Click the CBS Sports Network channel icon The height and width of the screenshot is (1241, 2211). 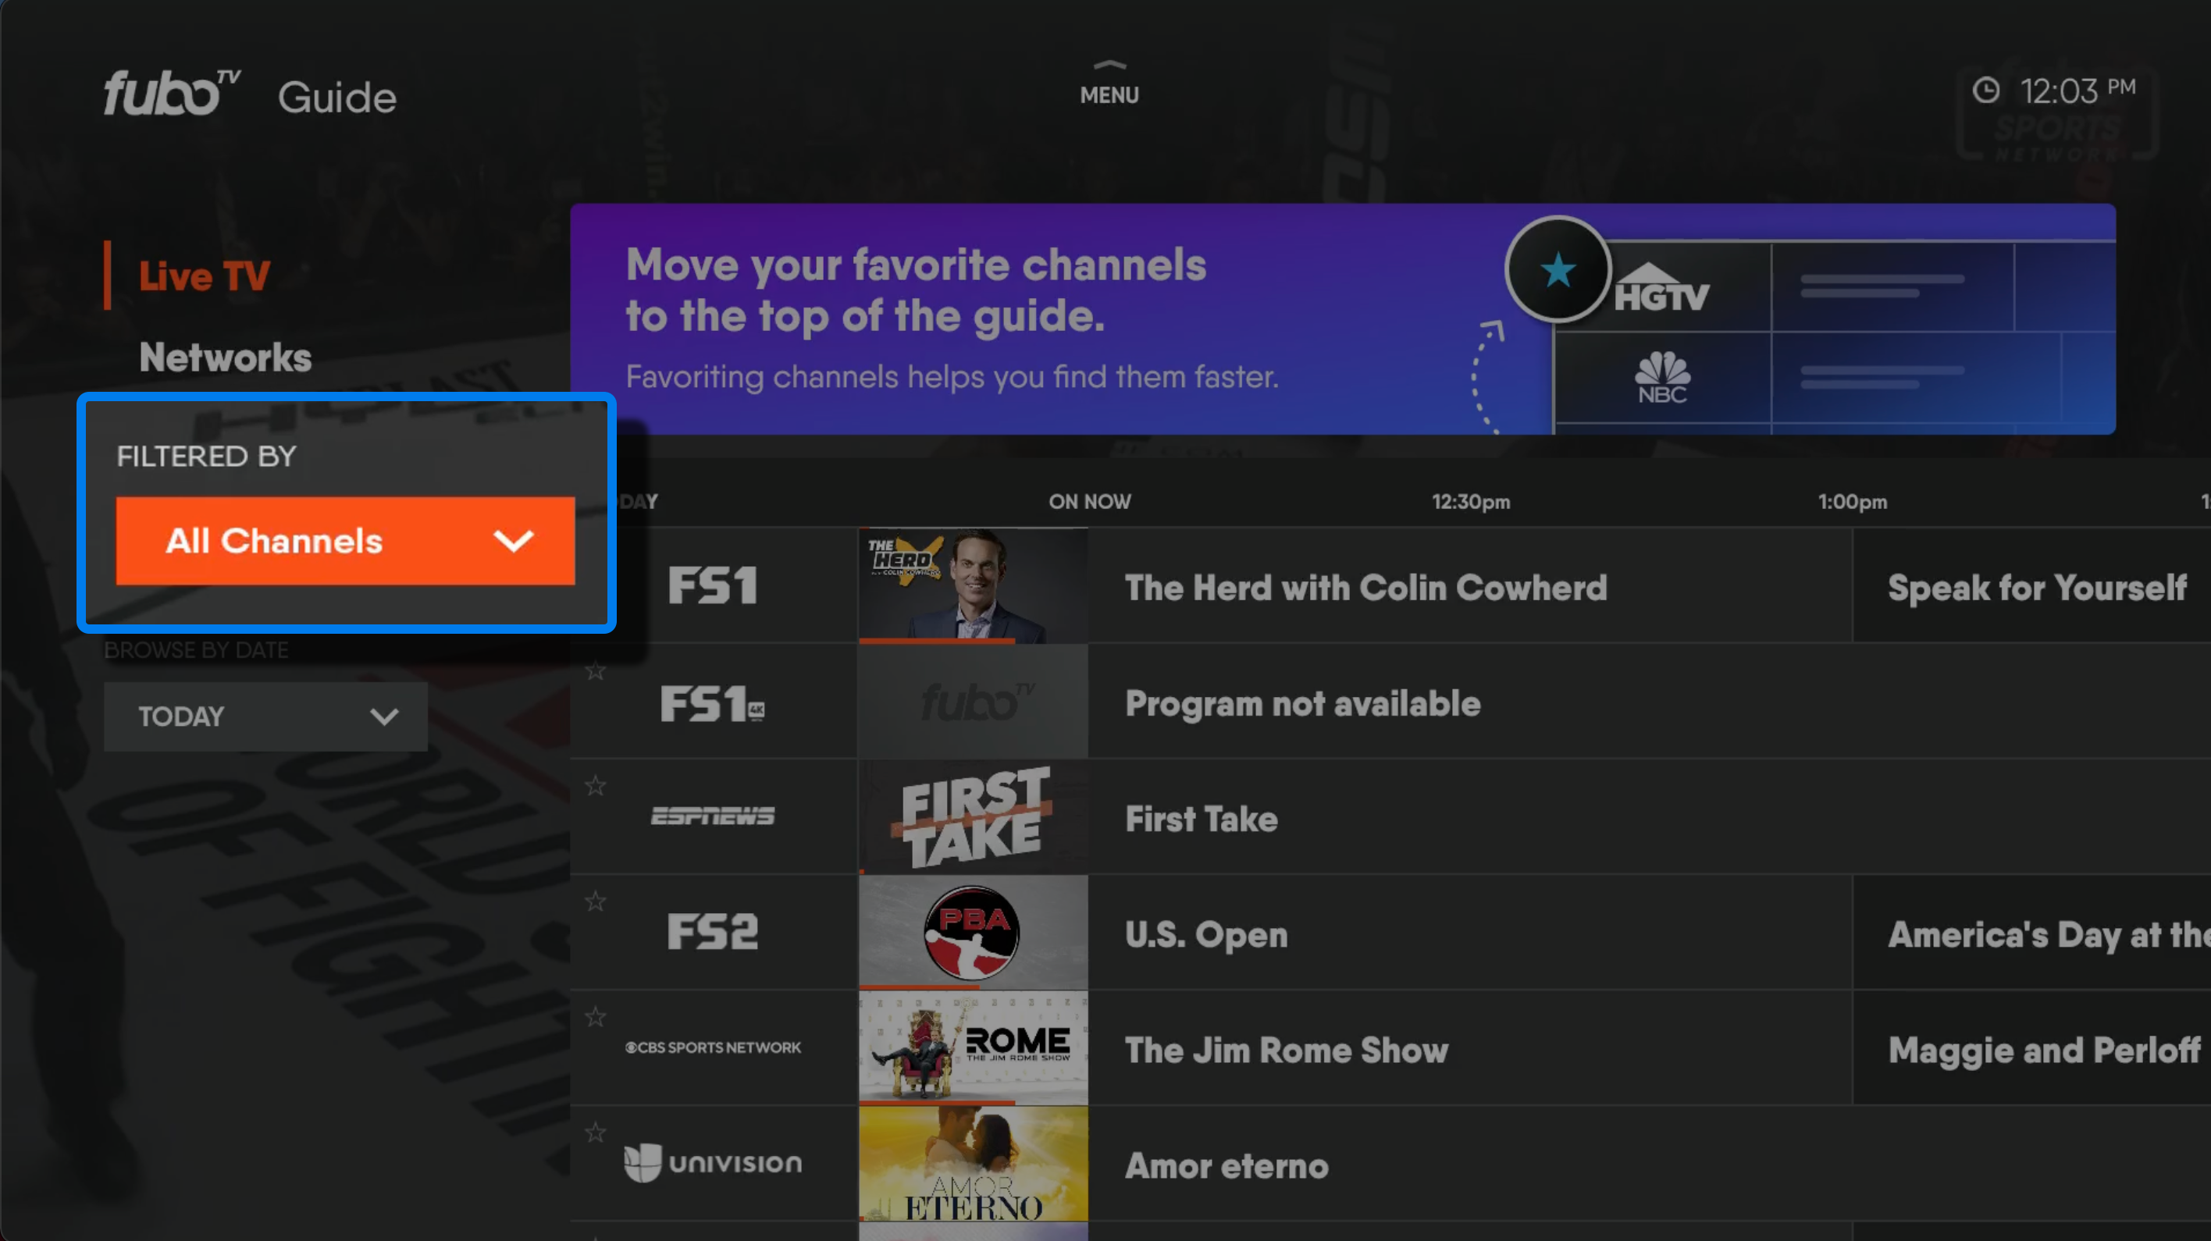pos(714,1048)
